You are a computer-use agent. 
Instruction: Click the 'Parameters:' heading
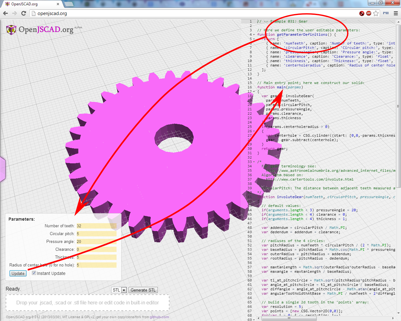point(22,219)
